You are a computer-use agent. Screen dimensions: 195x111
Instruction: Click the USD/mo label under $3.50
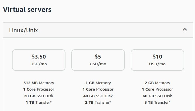[x=39, y=64]
